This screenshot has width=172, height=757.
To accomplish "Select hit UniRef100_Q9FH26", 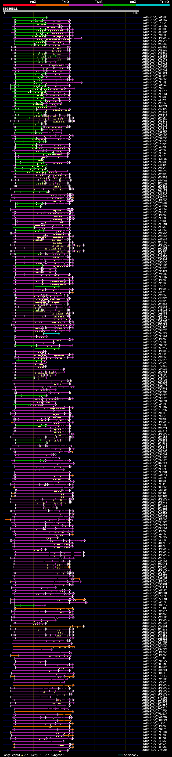I will [154, 399].
